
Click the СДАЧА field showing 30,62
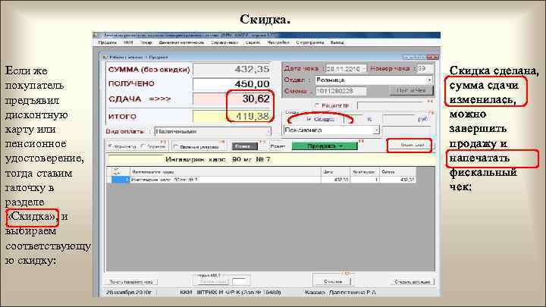[231, 99]
